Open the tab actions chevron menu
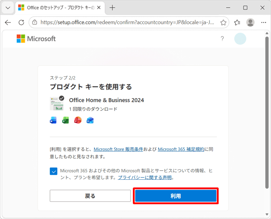271x219 pixels. point(8,8)
